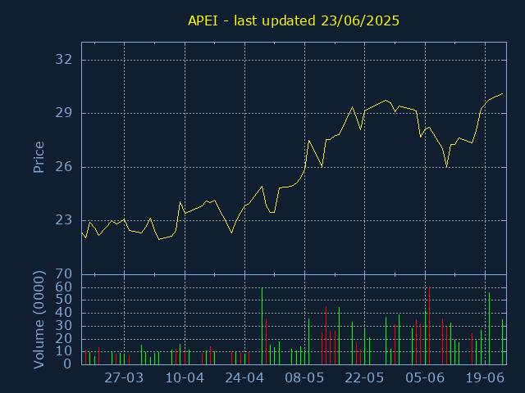Click the volume axis value 50
Image resolution: width=525 pixels, height=393 pixels.
[64, 300]
